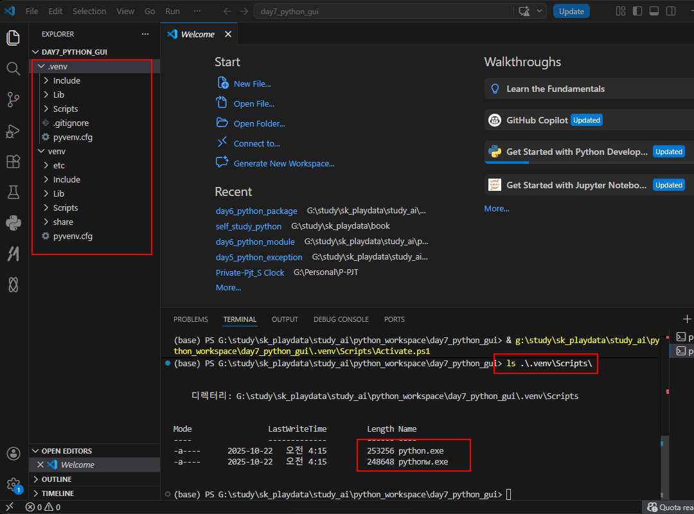Open the Extensions view
This screenshot has width=694, height=514.
tap(13, 162)
